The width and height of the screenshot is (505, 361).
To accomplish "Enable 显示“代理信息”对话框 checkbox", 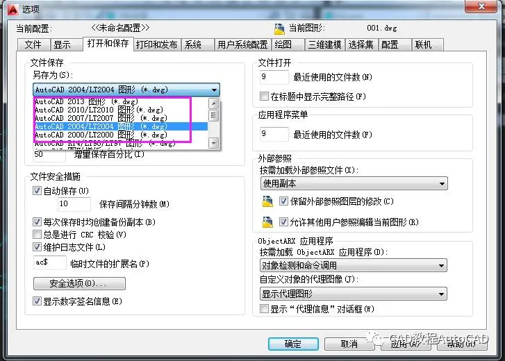I will tap(264, 309).
